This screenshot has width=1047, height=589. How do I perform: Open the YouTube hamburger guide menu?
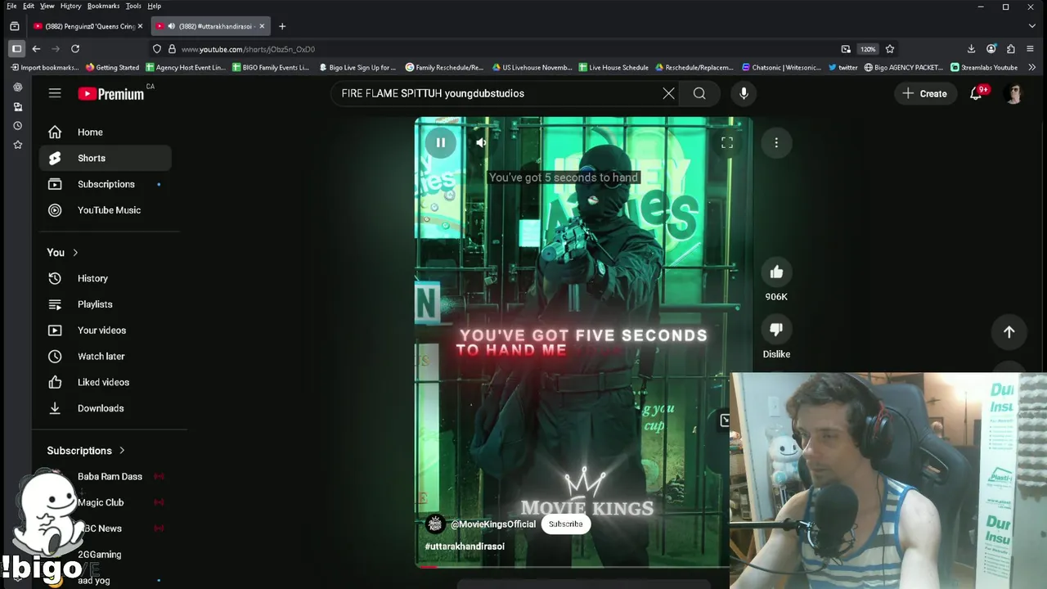(x=55, y=93)
